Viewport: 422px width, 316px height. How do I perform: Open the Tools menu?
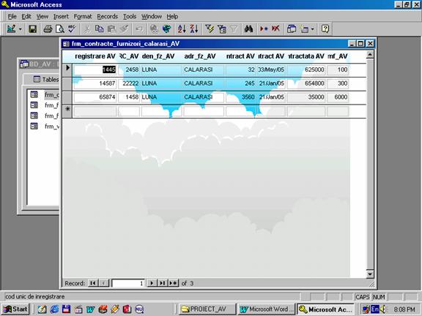[130, 17]
